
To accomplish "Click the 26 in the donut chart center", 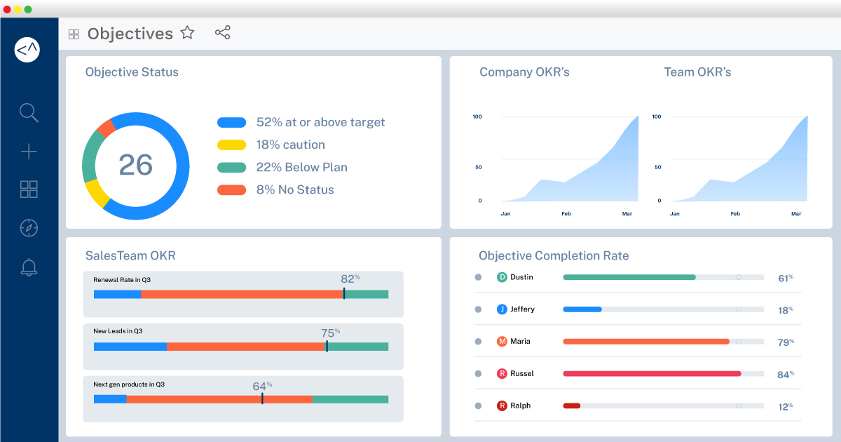I will [135, 165].
